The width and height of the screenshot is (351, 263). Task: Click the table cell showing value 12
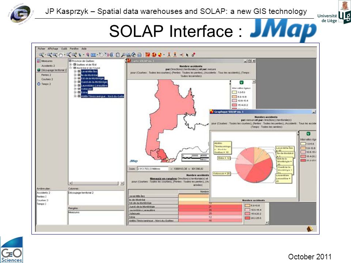click(x=210, y=217)
